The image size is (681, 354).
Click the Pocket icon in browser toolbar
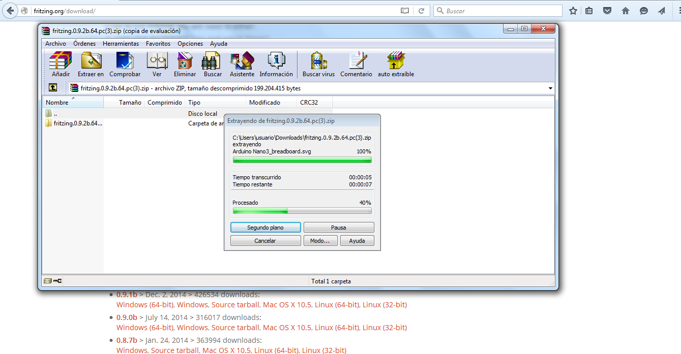point(607,11)
